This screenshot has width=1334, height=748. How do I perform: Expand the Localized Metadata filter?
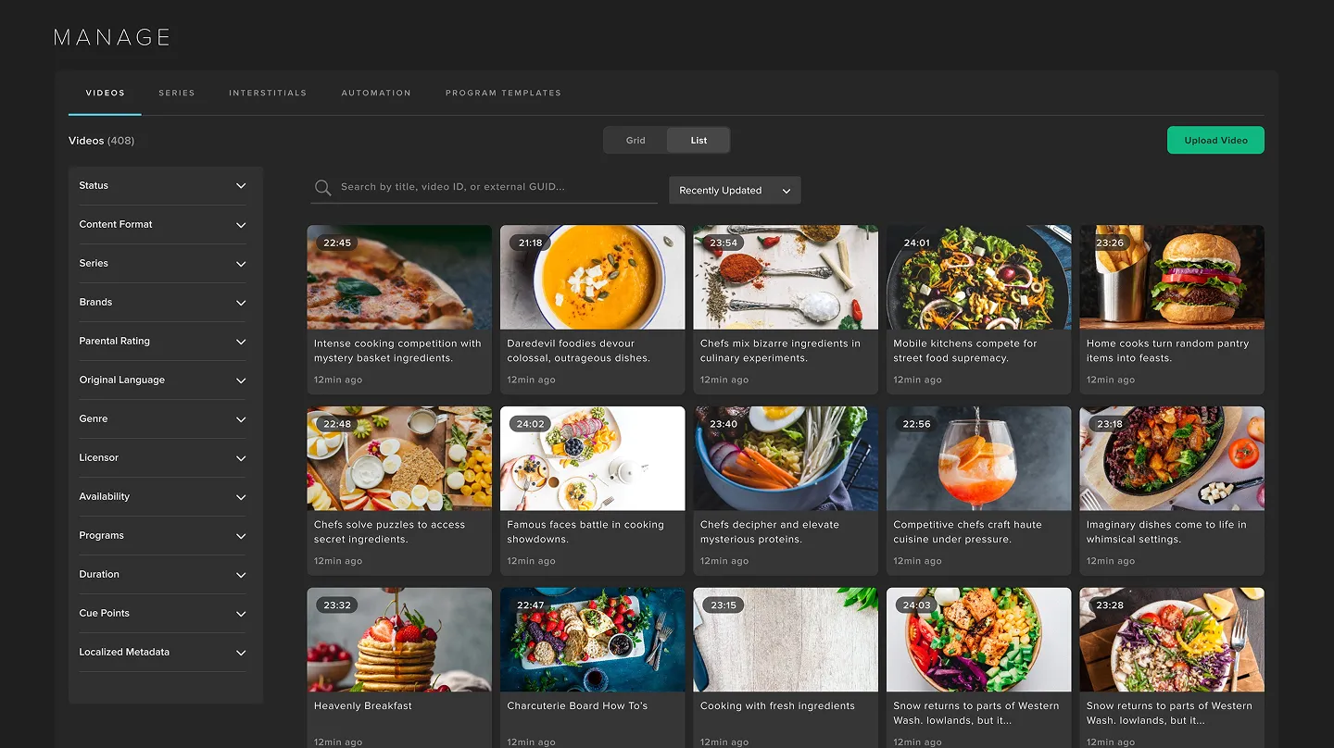163,653
